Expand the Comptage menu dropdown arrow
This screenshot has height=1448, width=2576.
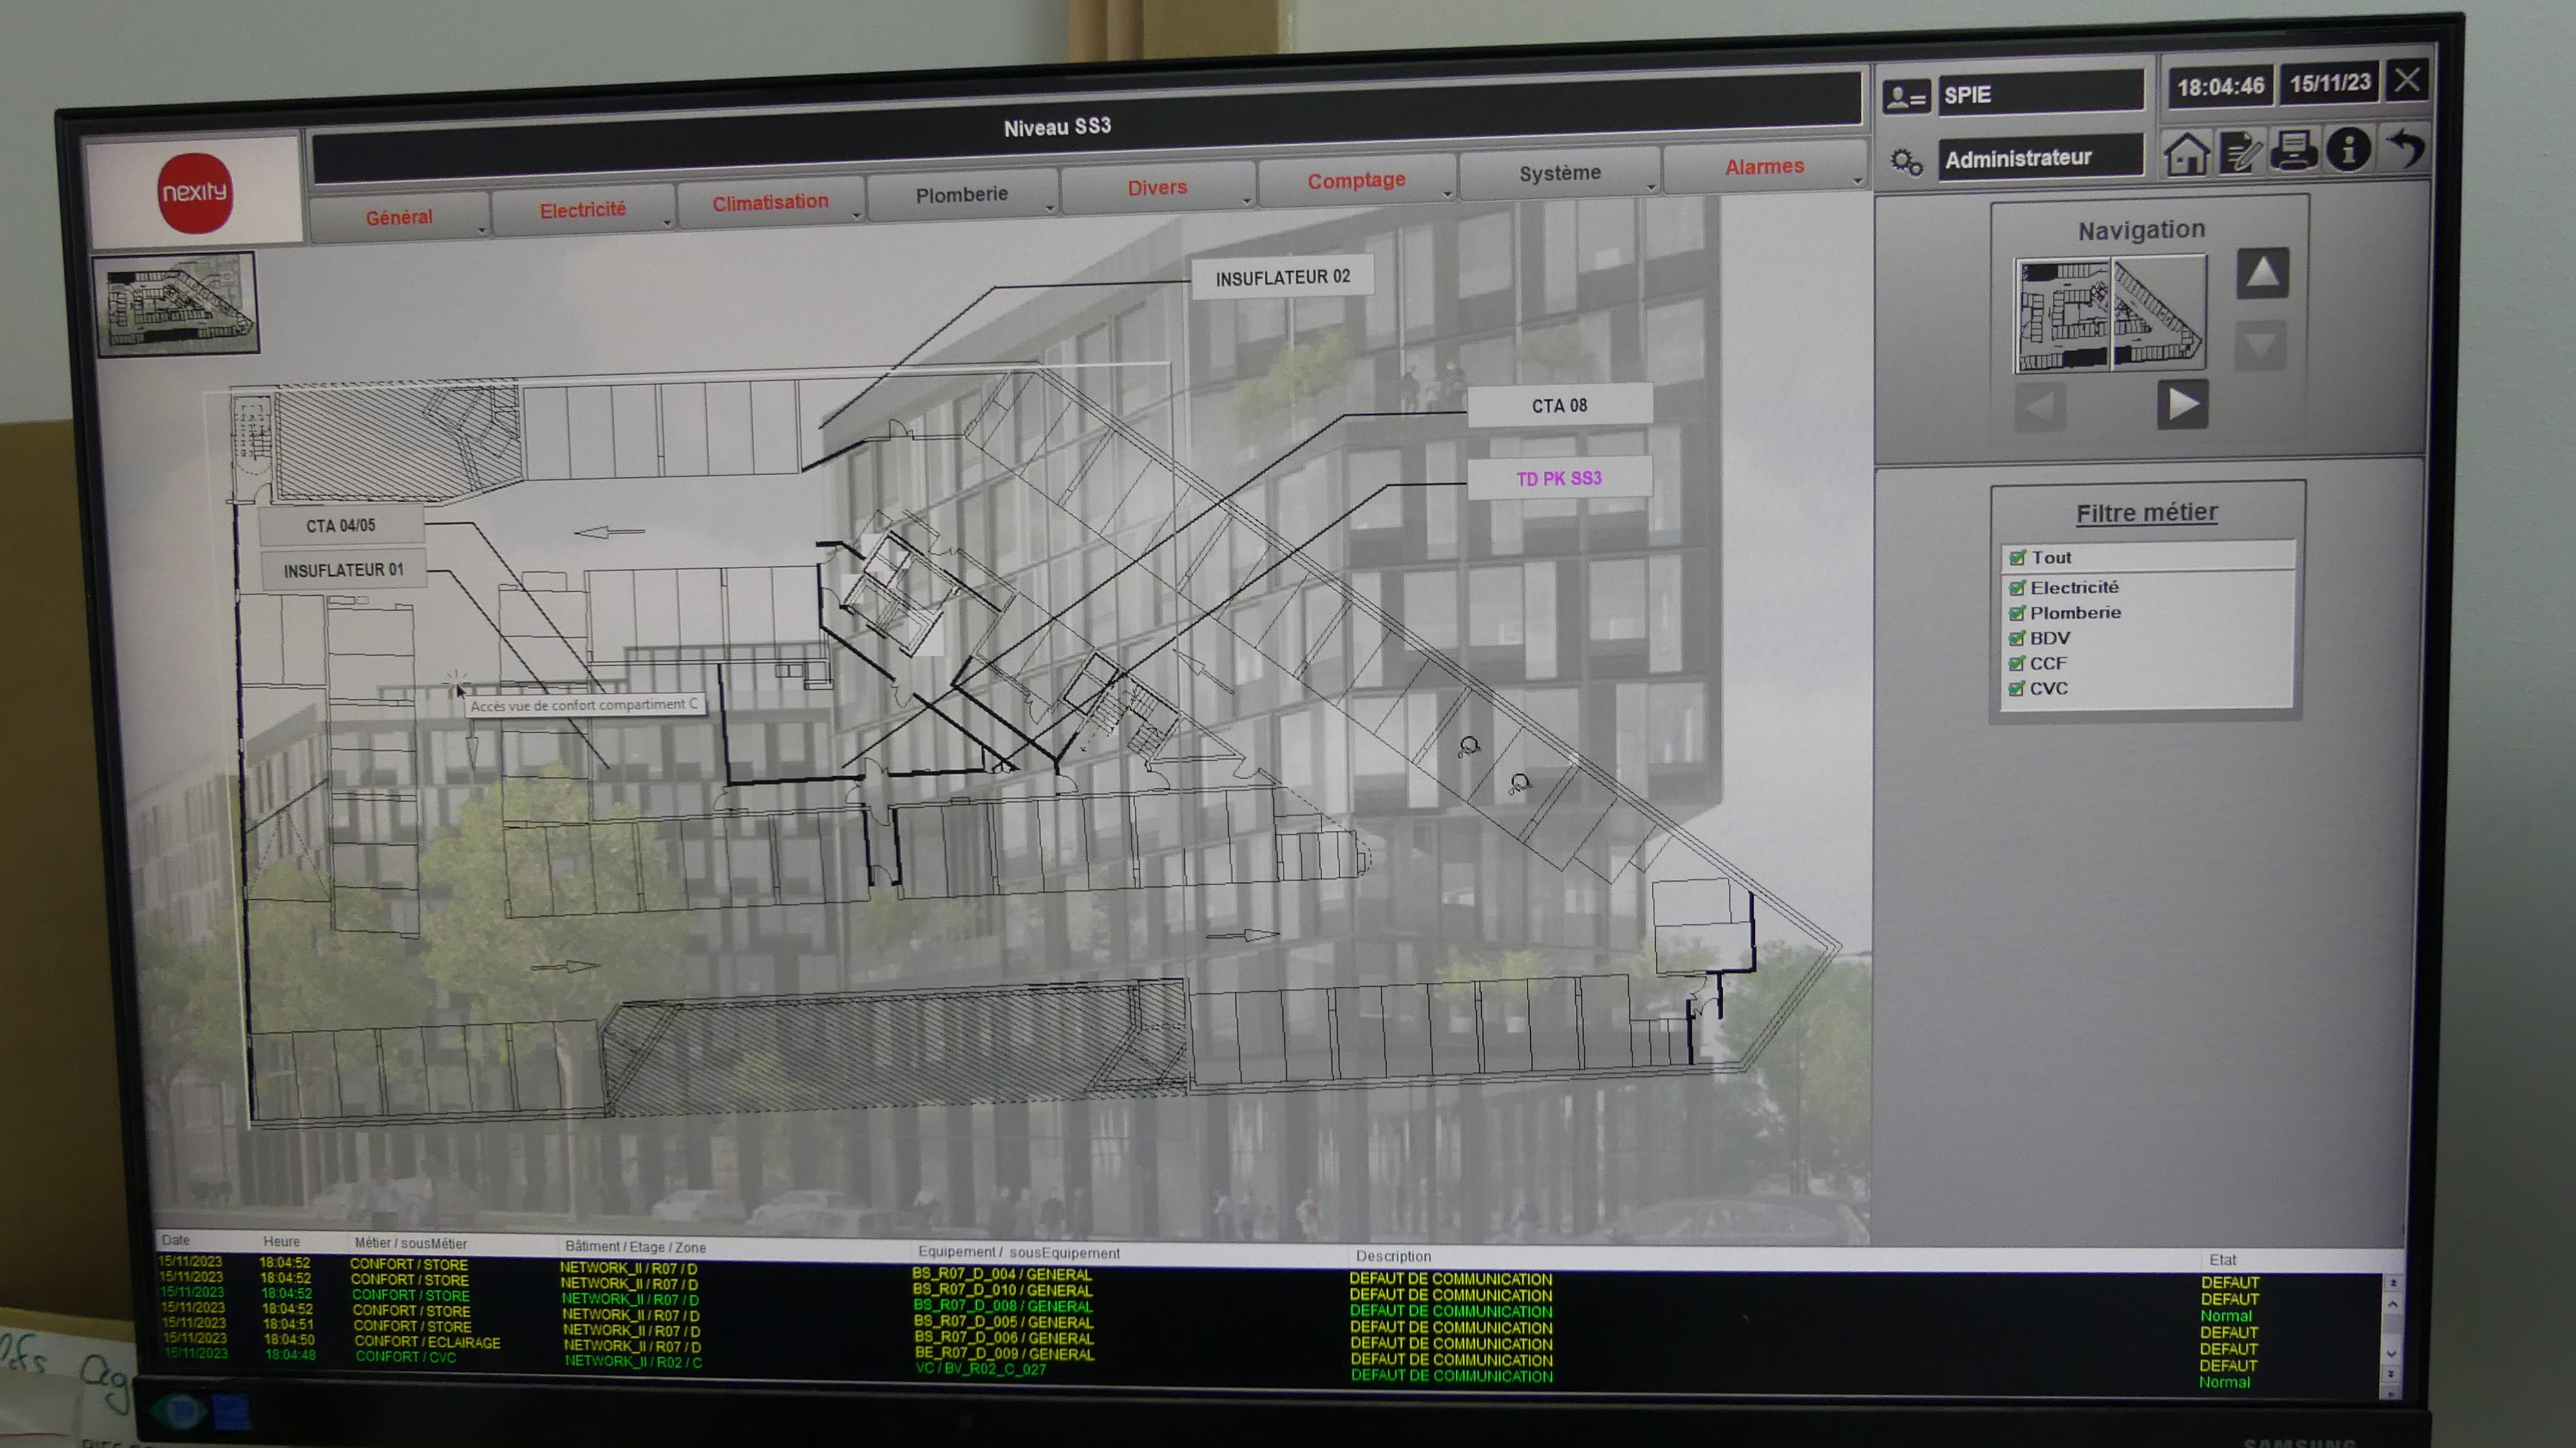coord(1447,194)
